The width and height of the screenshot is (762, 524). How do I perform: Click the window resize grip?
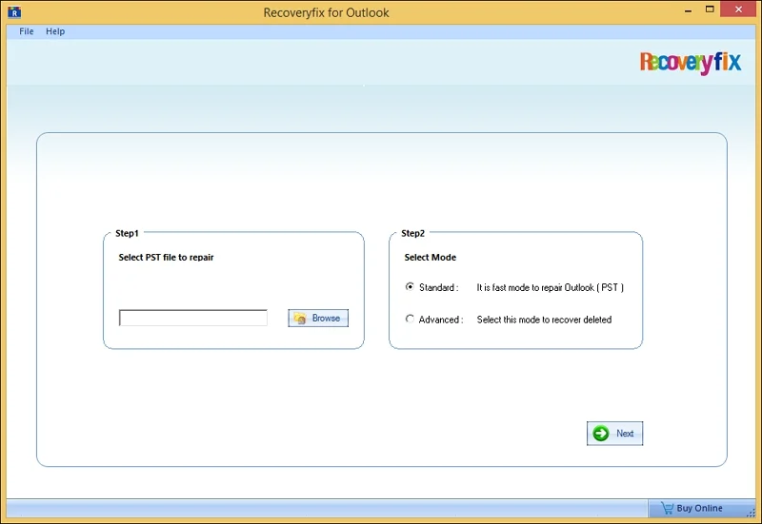pos(752,513)
